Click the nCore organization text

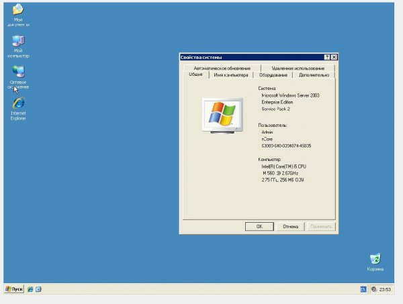point(267,139)
